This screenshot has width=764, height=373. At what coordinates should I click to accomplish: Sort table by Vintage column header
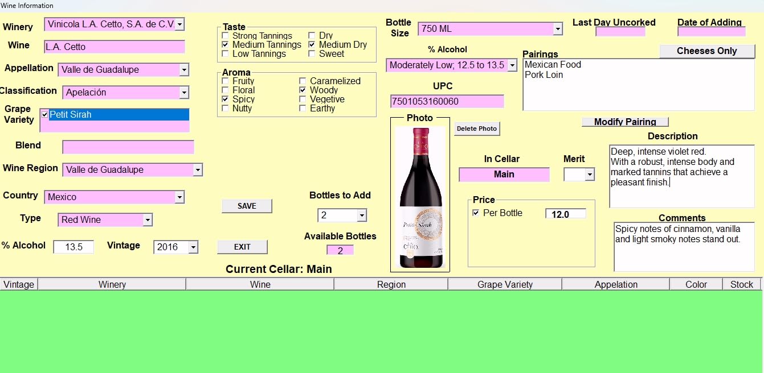(19, 284)
